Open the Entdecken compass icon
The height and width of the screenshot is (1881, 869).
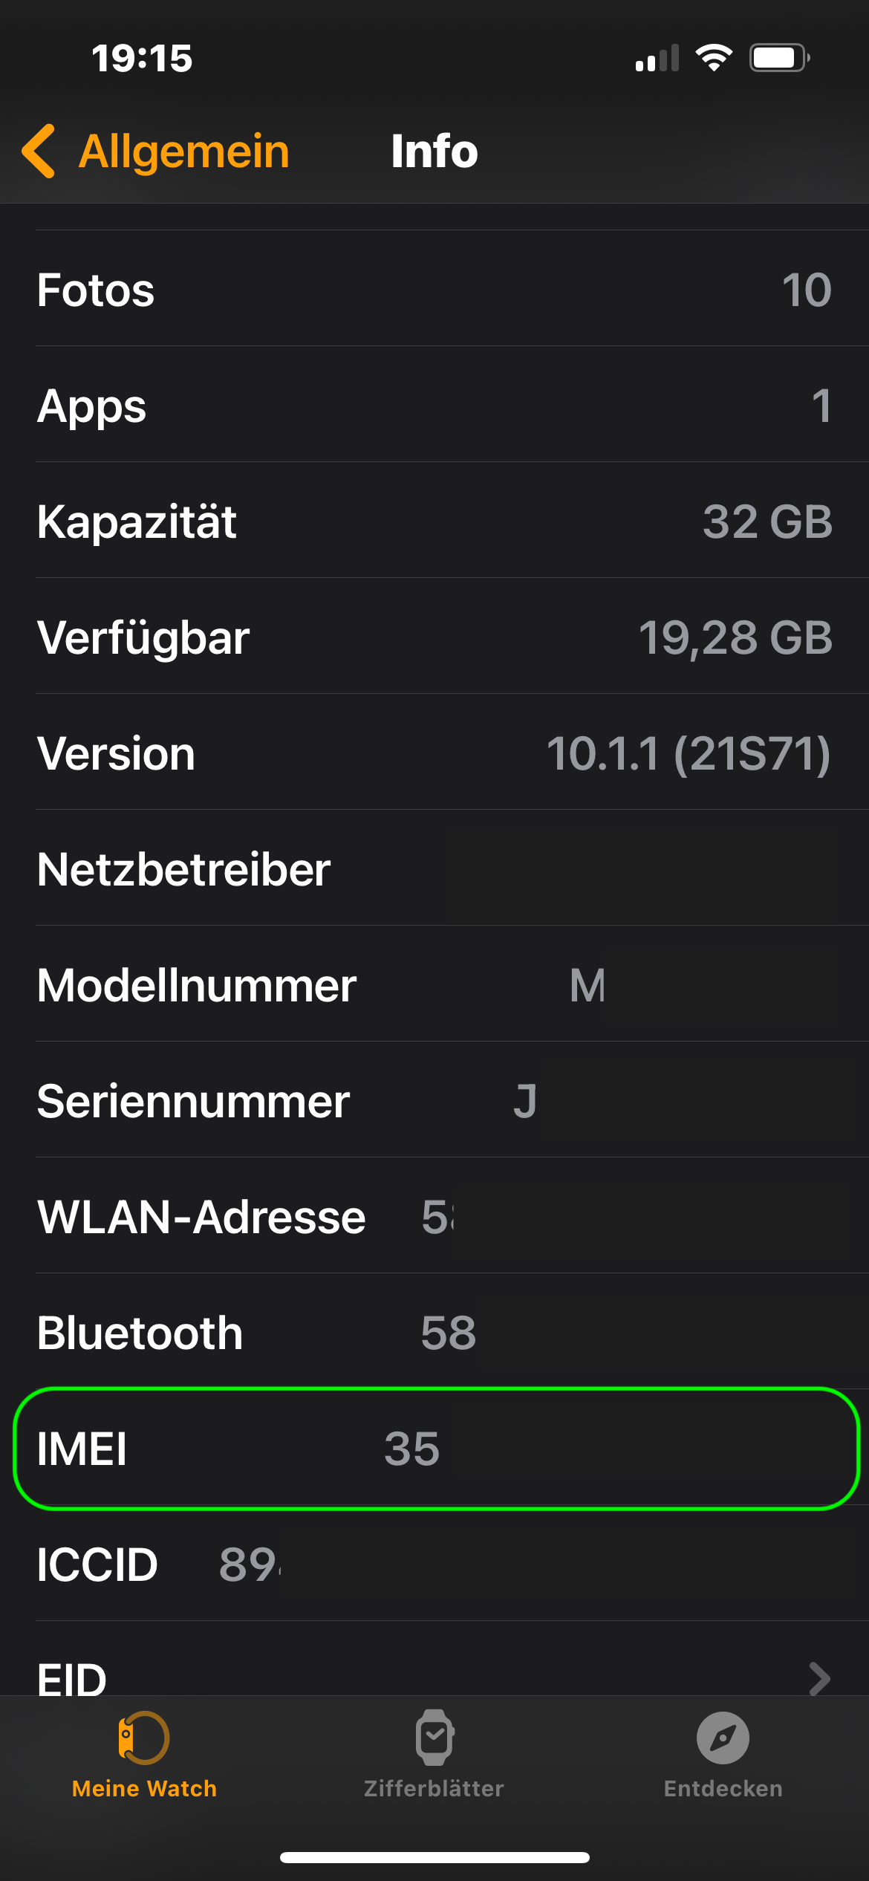tap(723, 1738)
